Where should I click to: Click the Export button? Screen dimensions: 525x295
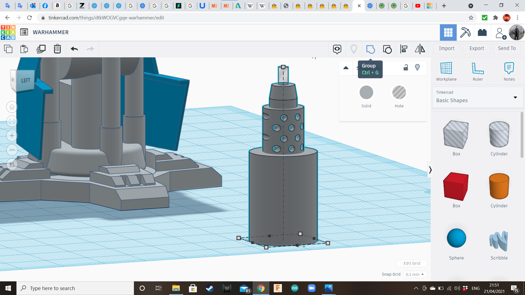pyautogui.click(x=477, y=48)
